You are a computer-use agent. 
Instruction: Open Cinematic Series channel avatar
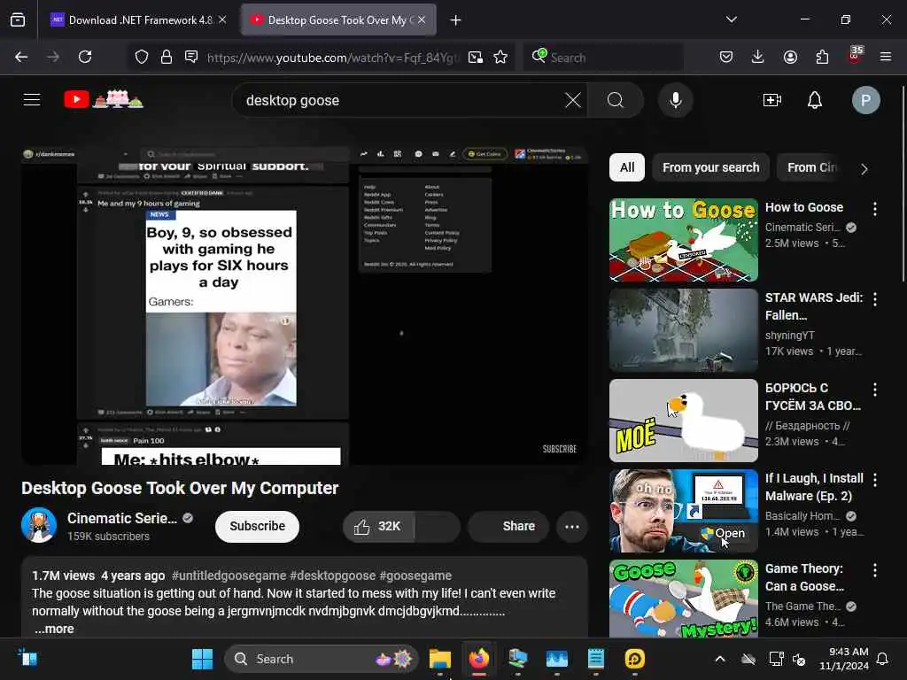point(39,525)
